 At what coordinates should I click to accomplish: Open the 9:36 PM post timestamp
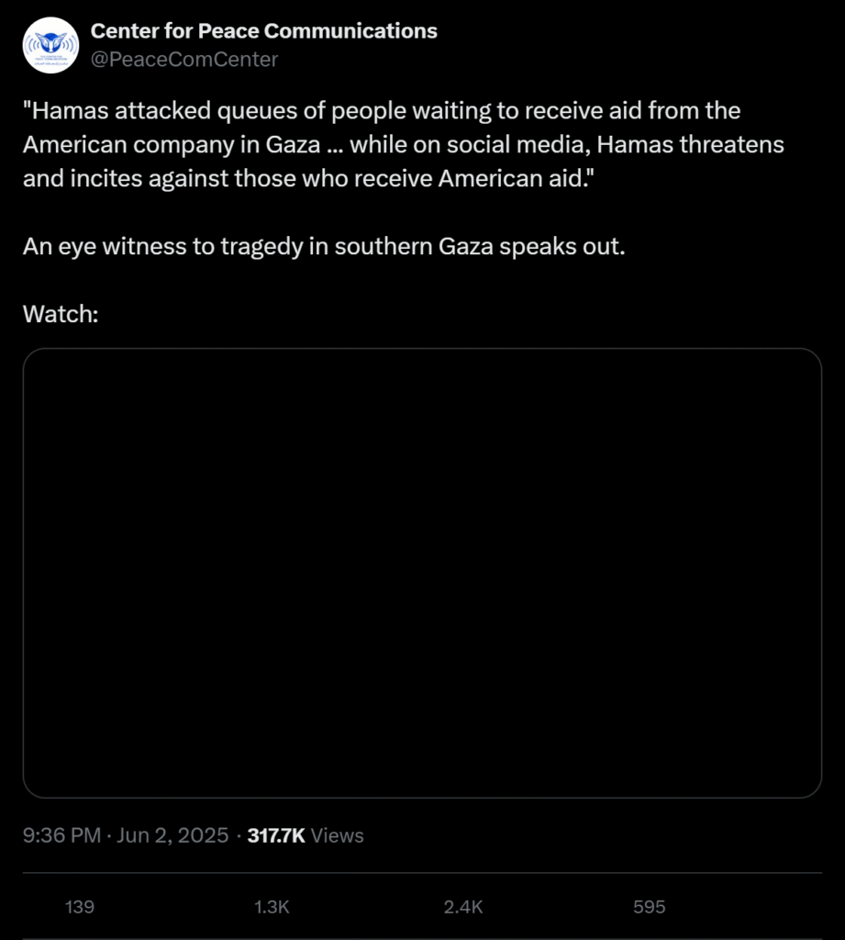coord(61,835)
